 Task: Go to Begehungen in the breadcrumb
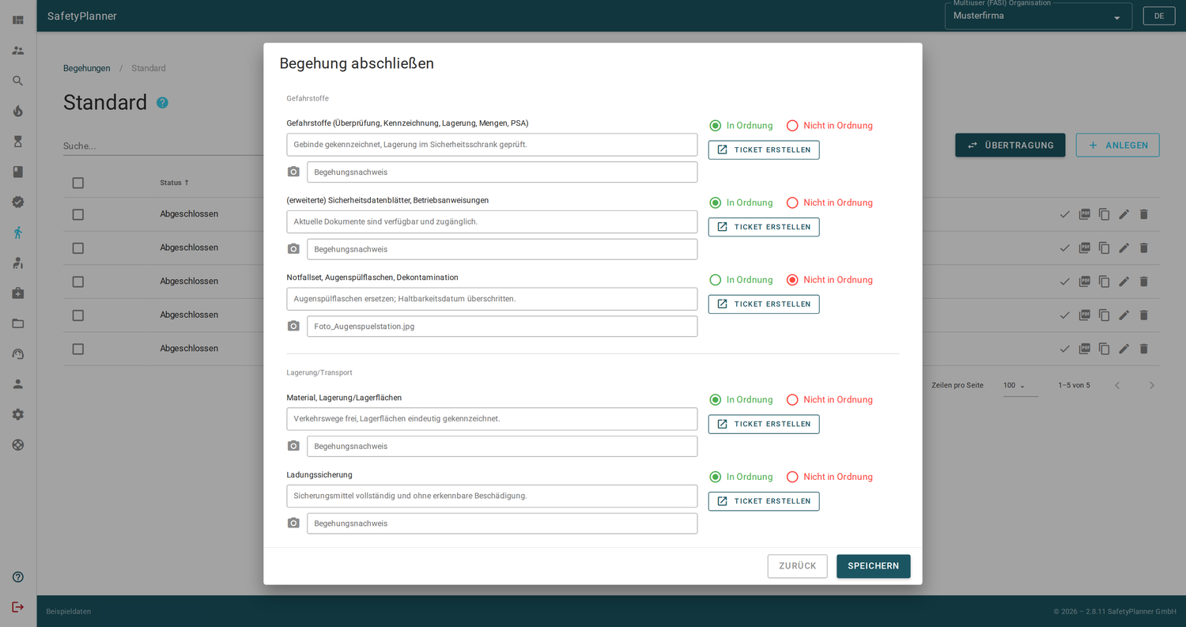point(87,68)
